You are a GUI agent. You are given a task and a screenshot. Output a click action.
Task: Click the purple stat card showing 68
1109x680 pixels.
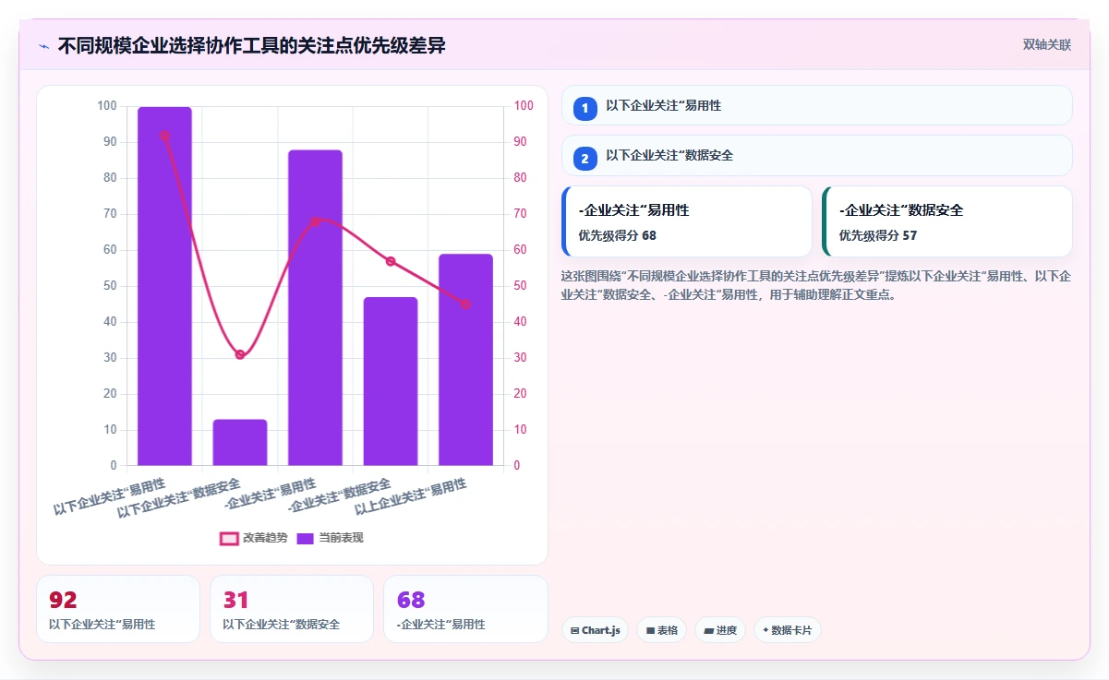click(465, 609)
